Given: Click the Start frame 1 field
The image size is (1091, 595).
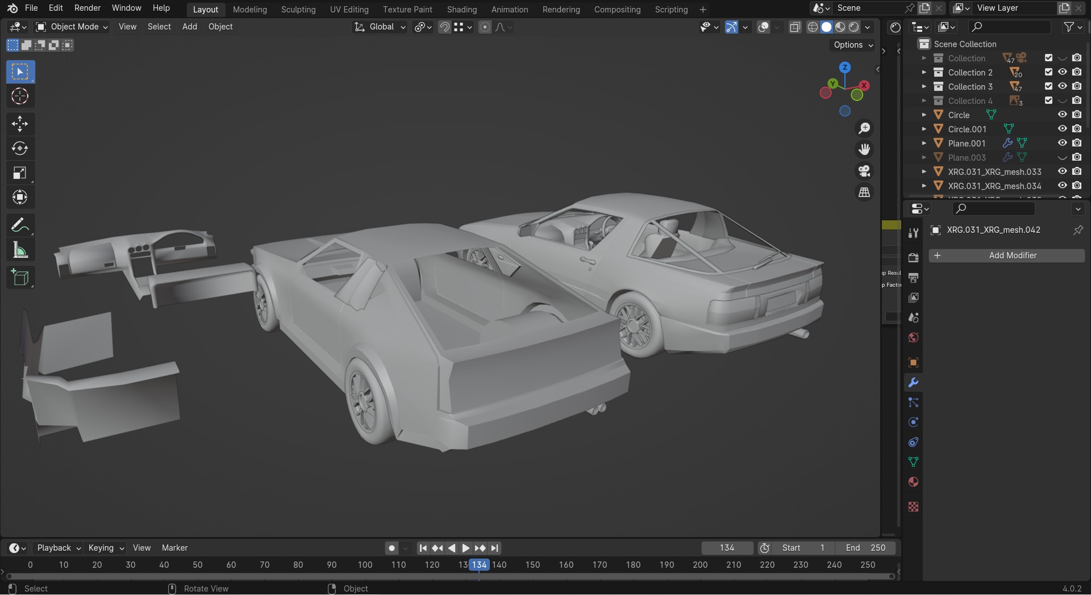Looking at the screenshot, I should [x=803, y=548].
